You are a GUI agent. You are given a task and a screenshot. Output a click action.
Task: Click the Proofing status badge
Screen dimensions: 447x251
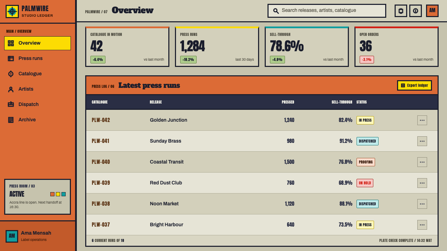coord(366,162)
